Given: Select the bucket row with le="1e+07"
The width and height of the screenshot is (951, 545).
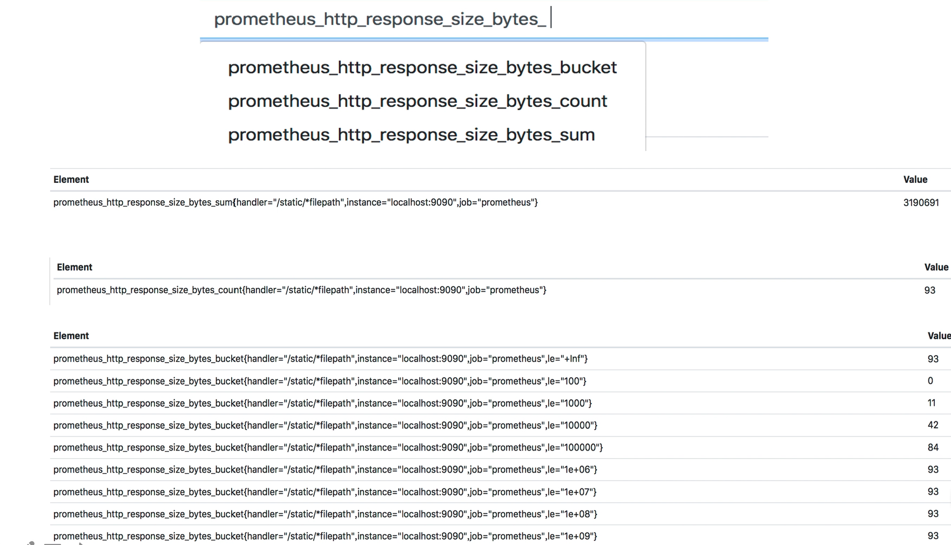Looking at the screenshot, I should coord(325,492).
